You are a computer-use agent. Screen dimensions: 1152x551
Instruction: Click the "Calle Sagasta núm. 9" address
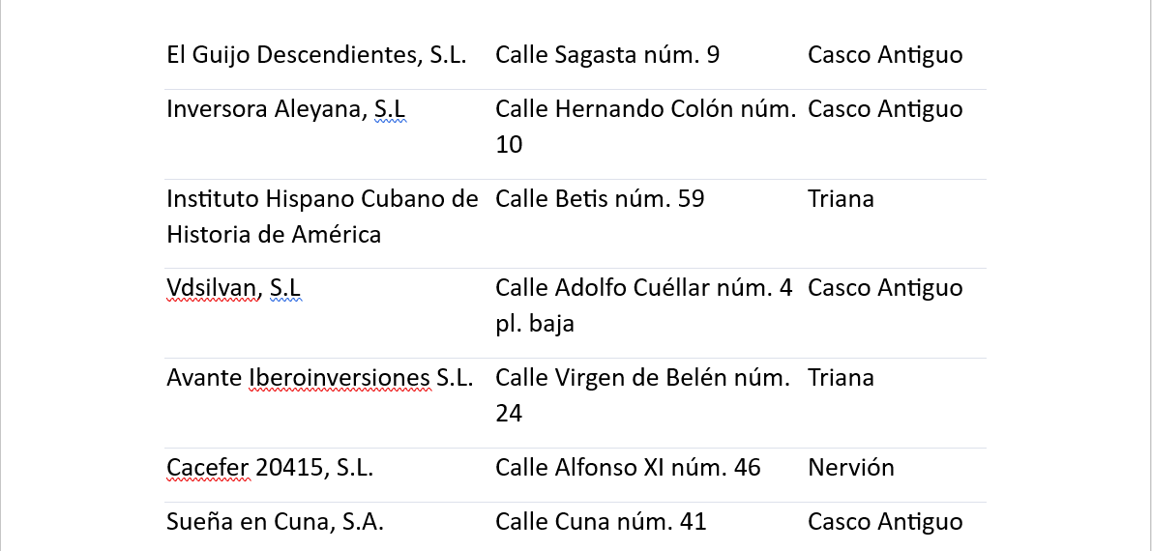606,55
